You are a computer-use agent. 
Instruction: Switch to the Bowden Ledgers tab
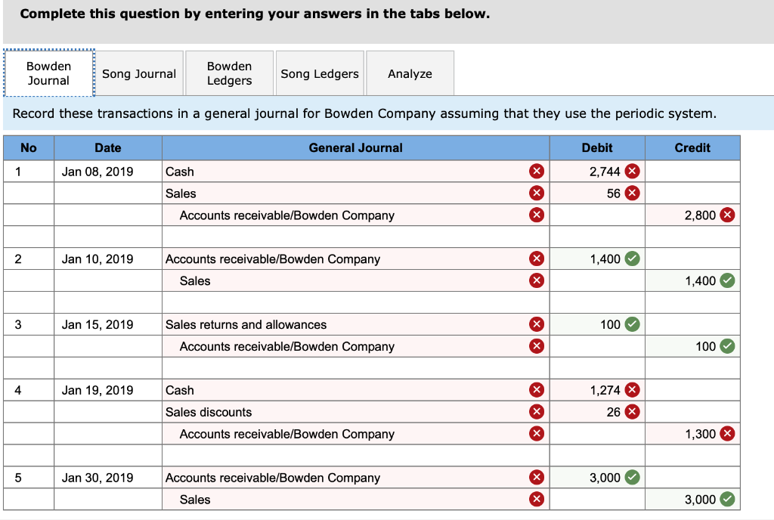229,73
